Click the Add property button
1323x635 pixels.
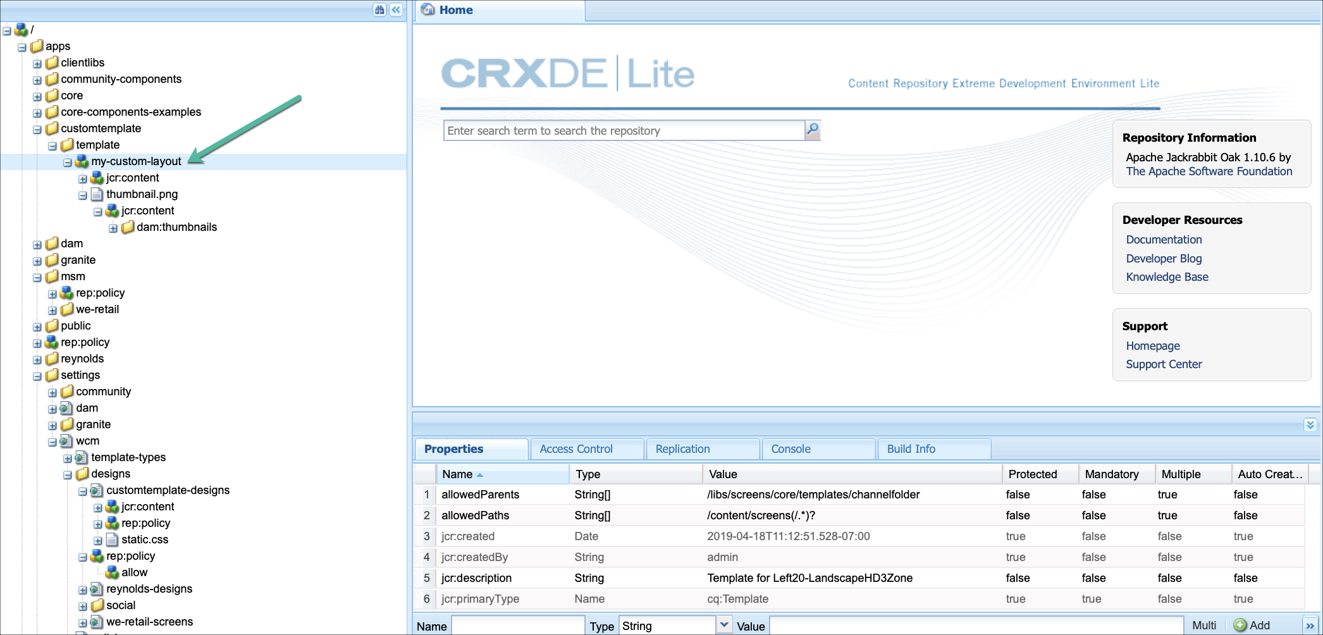point(1252,625)
